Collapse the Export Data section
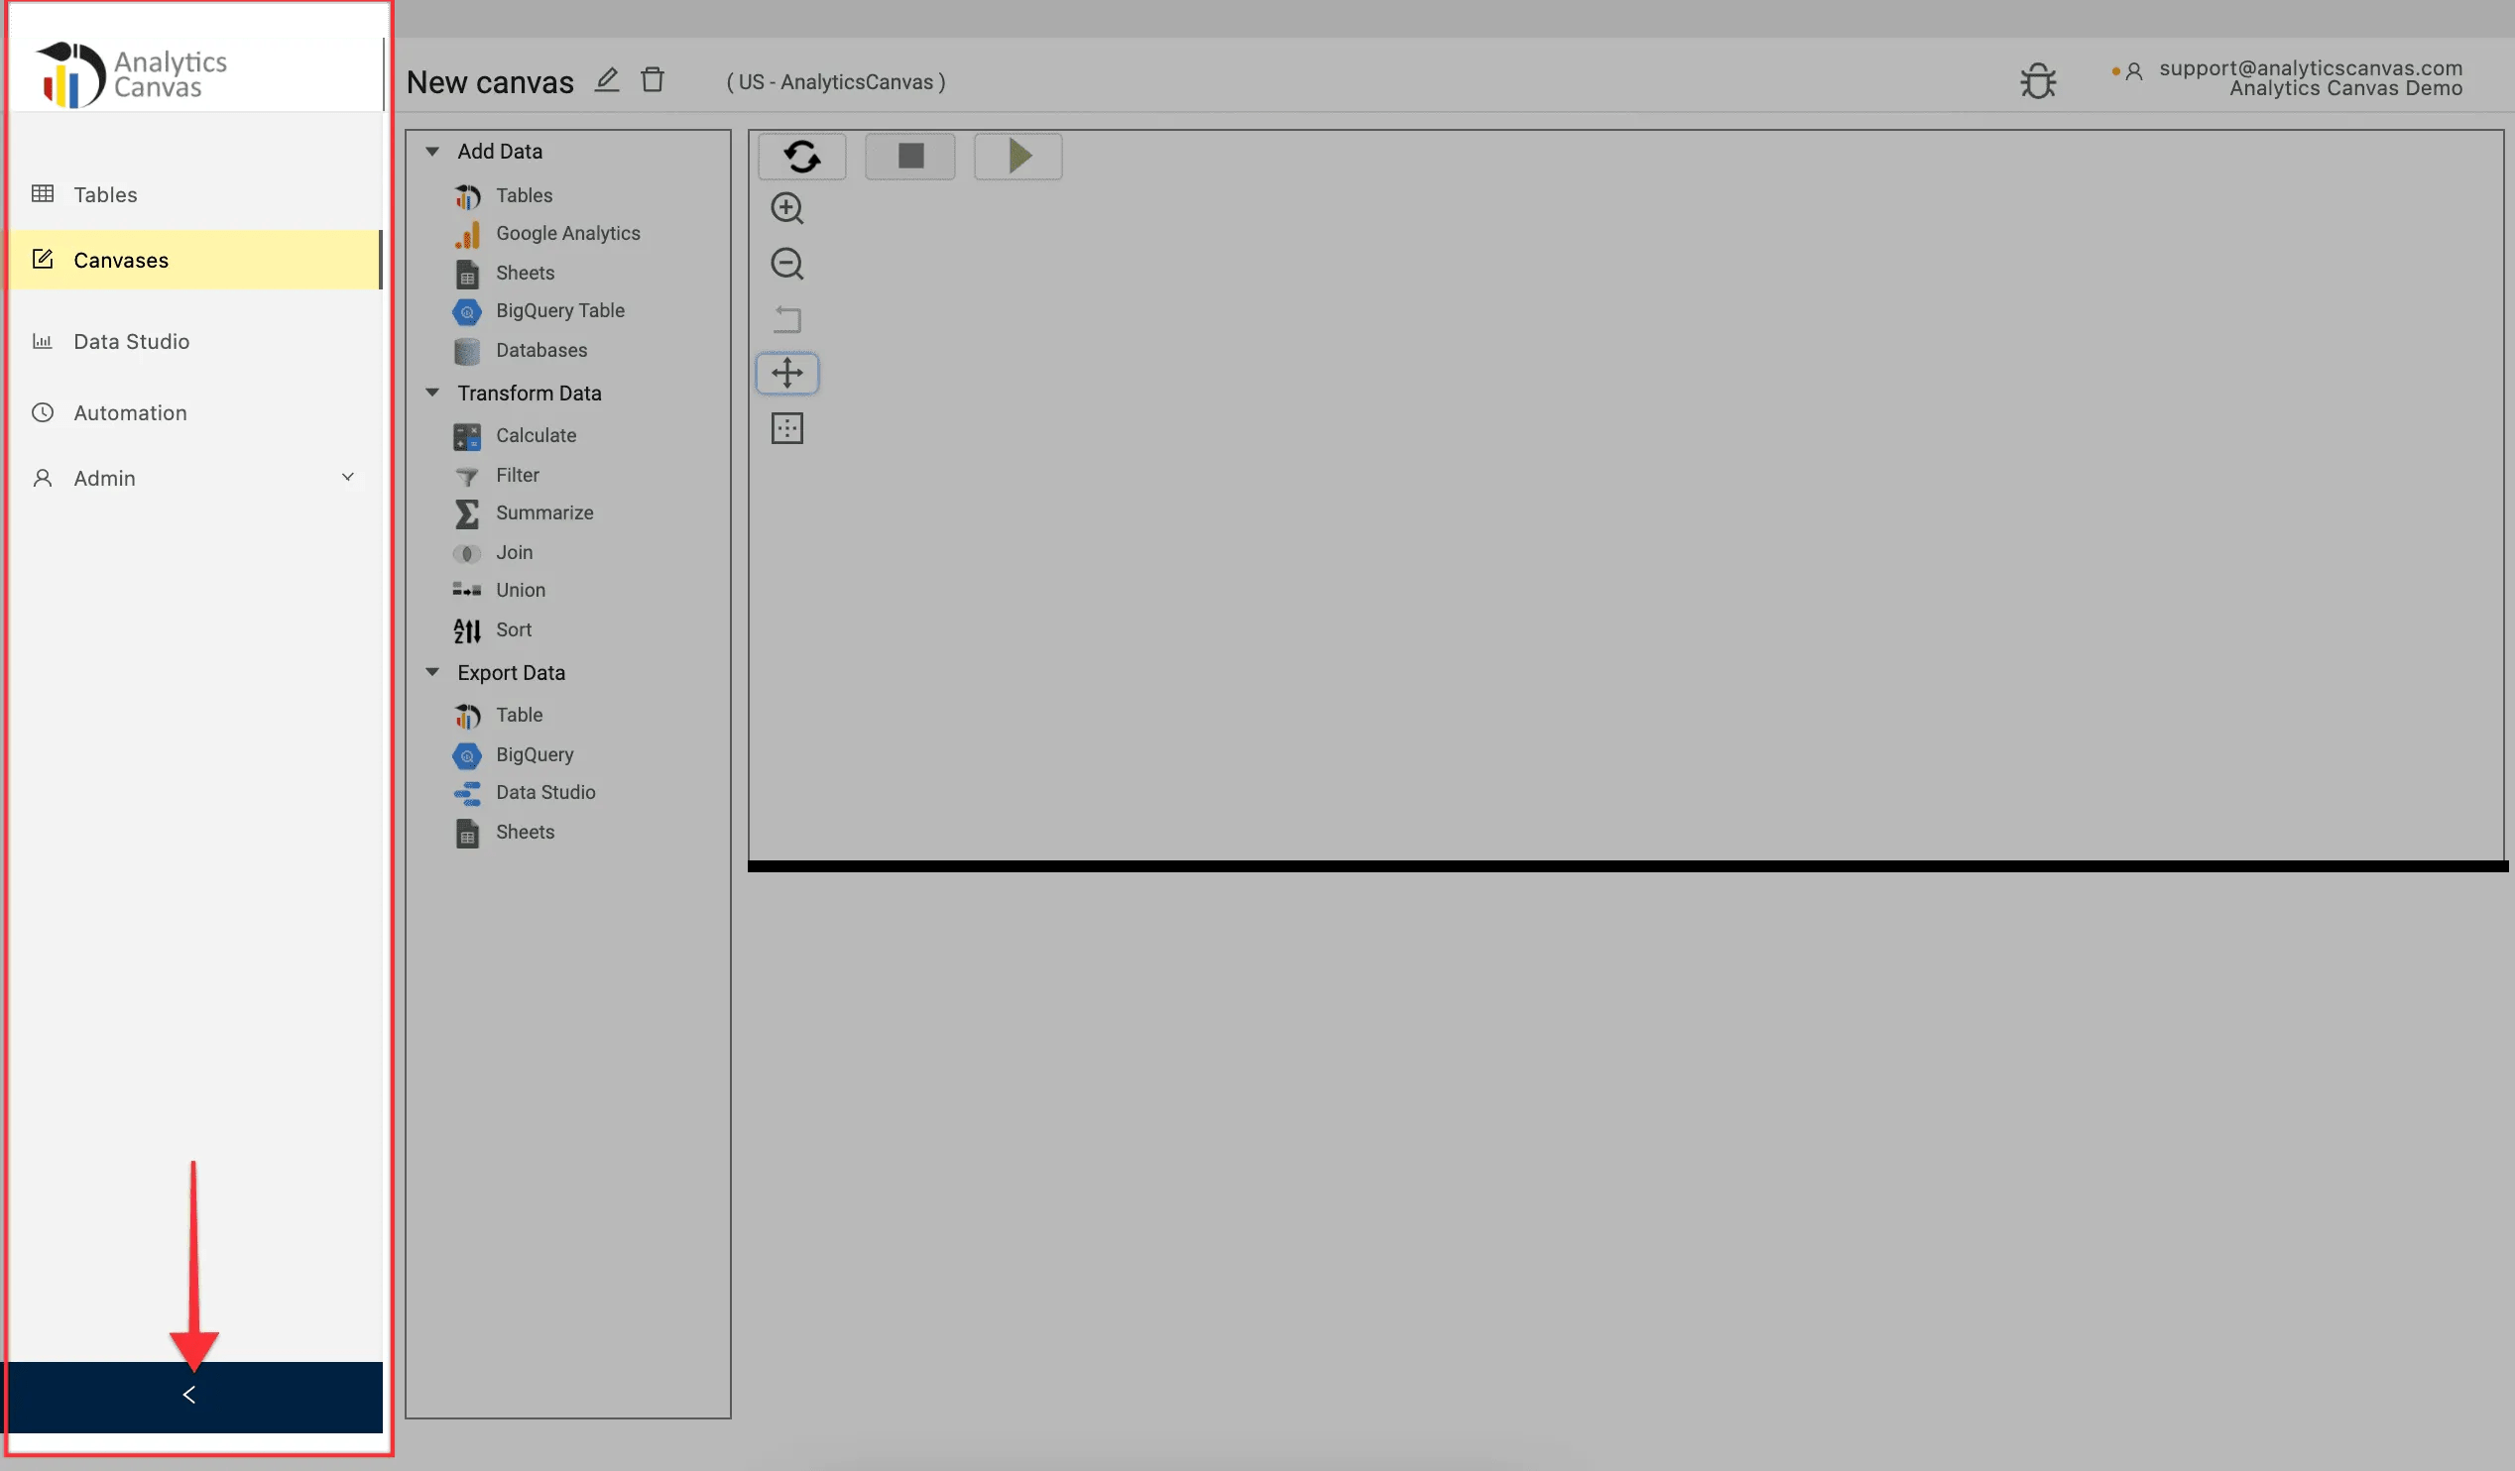Viewport: 2515px width, 1471px height. [432, 672]
